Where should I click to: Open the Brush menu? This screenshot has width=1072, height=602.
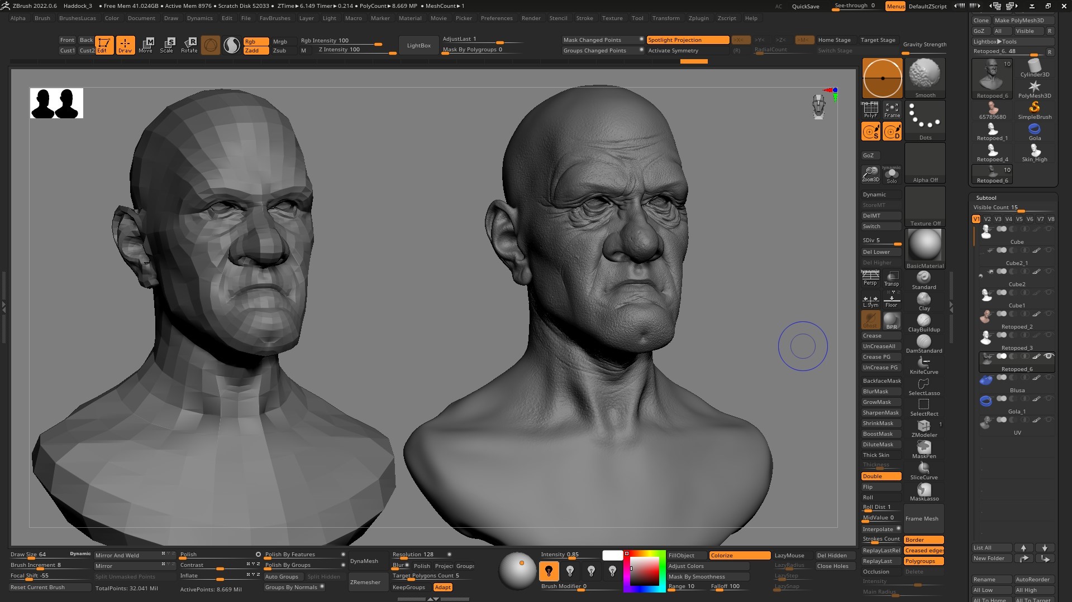(42, 18)
